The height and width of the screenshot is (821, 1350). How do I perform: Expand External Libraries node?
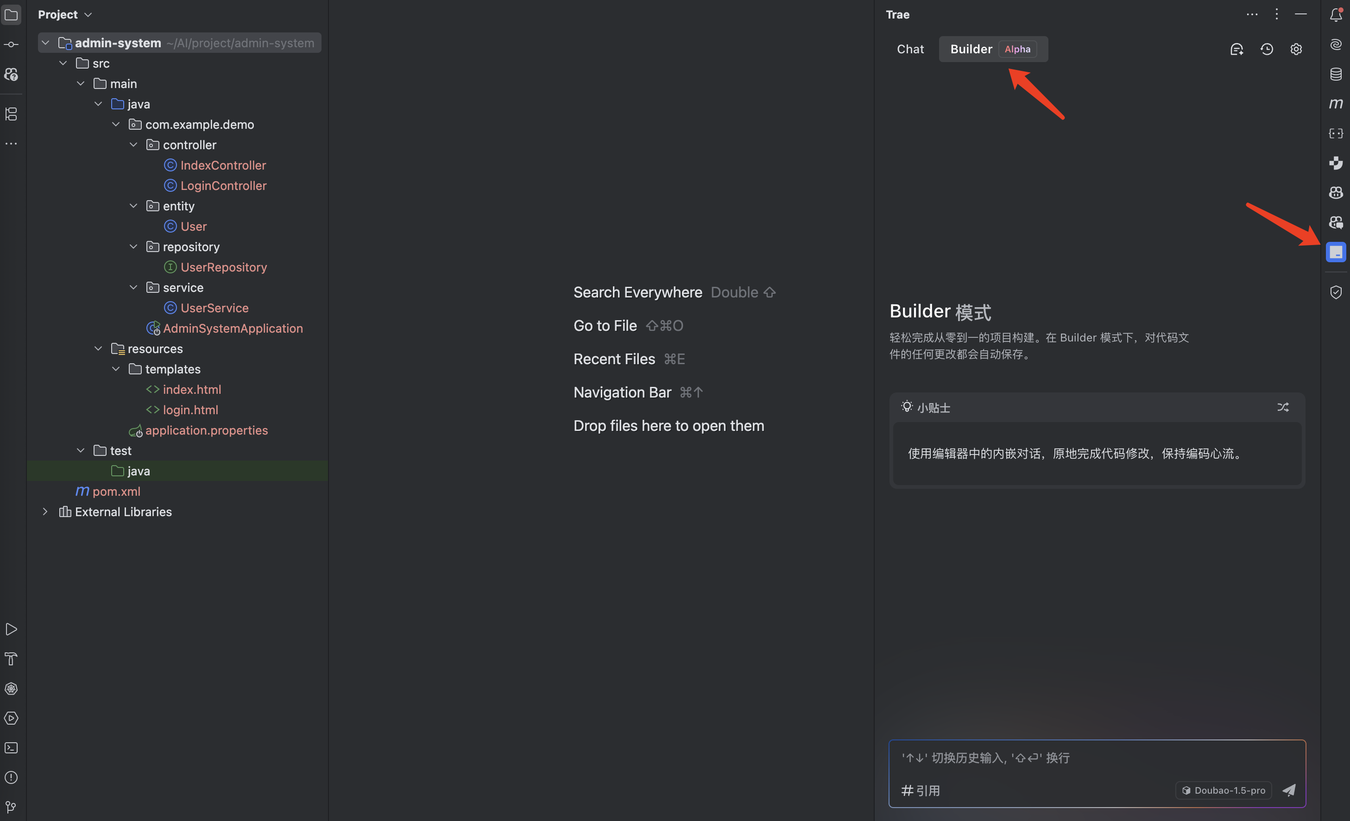click(45, 512)
